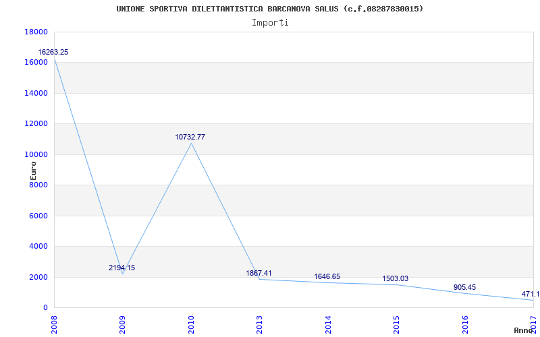Select the 16000 y-axis tick label

(x=36, y=63)
